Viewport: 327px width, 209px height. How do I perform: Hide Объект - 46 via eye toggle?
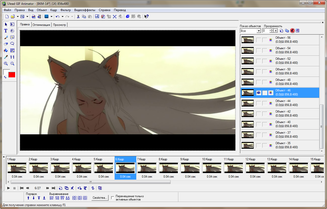tap(258, 93)
